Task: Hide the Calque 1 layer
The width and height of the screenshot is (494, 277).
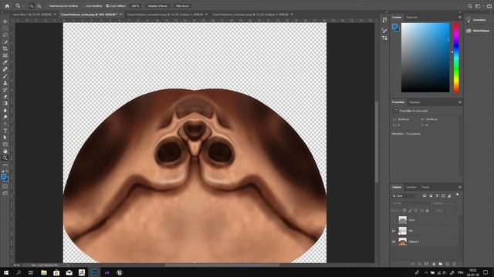Action: point(394,242)
